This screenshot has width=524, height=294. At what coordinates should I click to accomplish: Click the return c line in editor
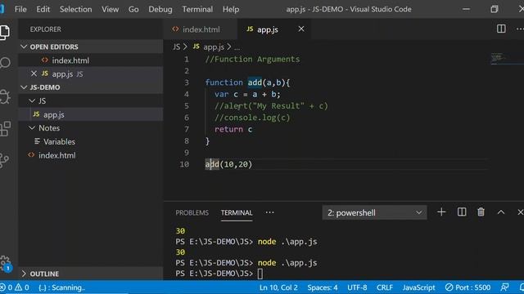(233, 129)
